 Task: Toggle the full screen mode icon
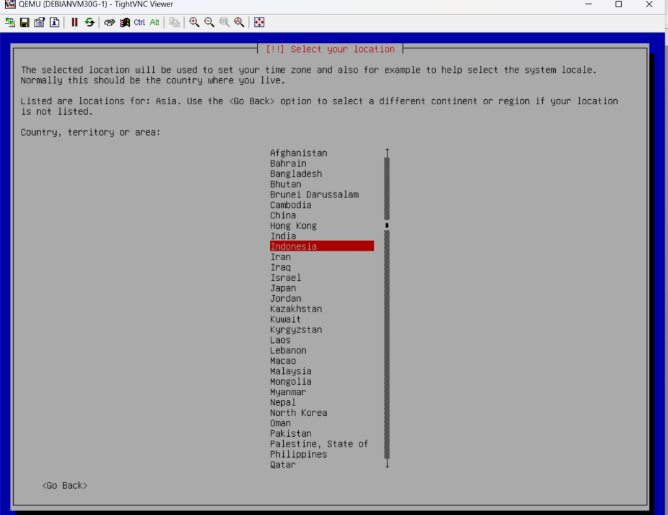click(259, 22)
